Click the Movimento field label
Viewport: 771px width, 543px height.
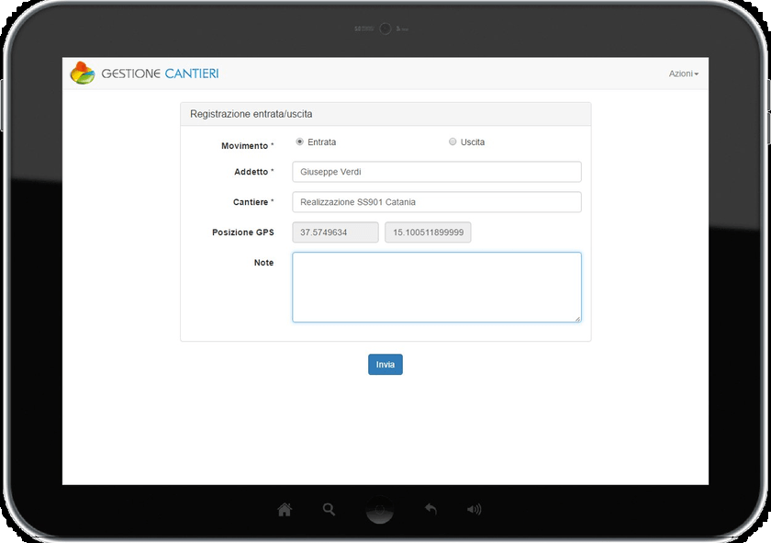pyautogui.click(x=245, y=146)
